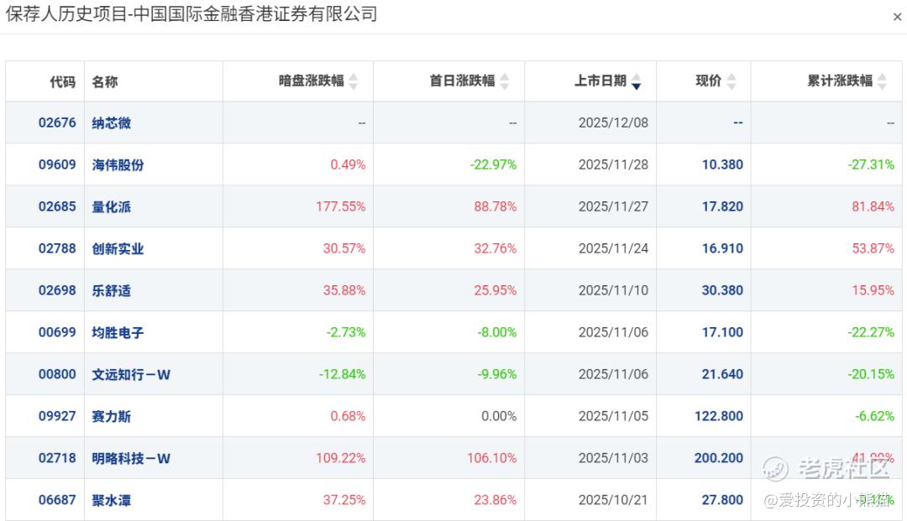Select listing date 2025/10/21

coord(613,500)
